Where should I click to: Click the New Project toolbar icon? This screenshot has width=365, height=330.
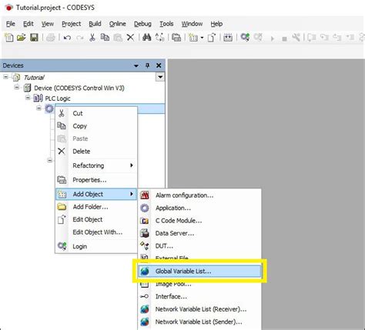[9, 38]
